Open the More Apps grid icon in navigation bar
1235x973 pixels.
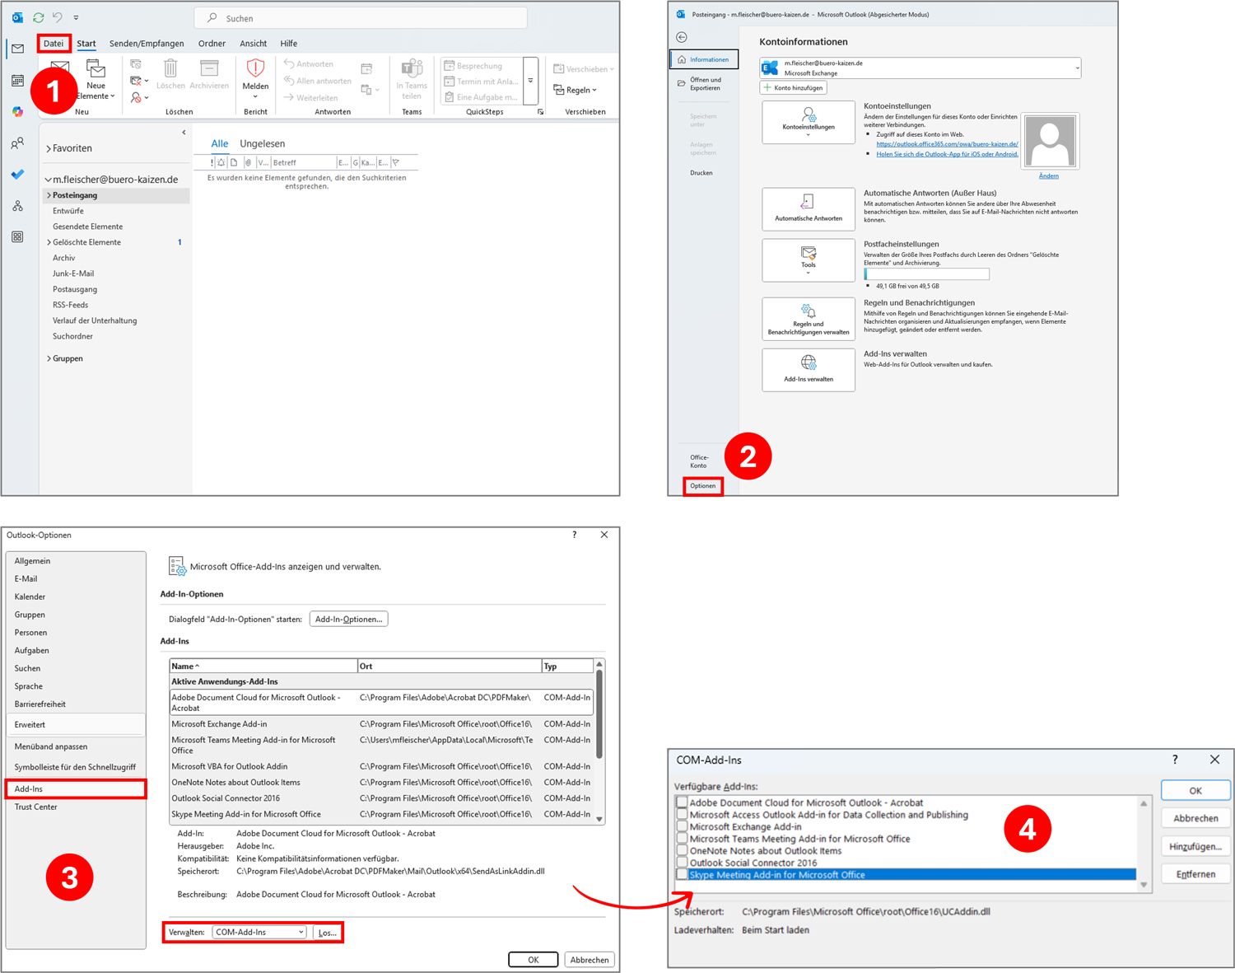(x=17, y=237)
